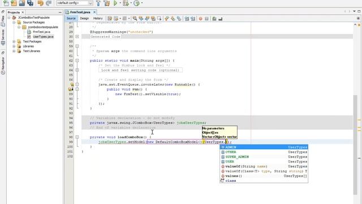Choose SUPER_ADMIN in the autocomplete list
Screen dimensions: 362x204
pos(264,157)
